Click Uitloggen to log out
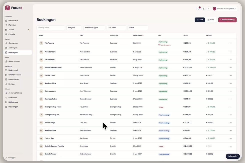This screenshot has height=163, width=245. (x=10, y=158)
